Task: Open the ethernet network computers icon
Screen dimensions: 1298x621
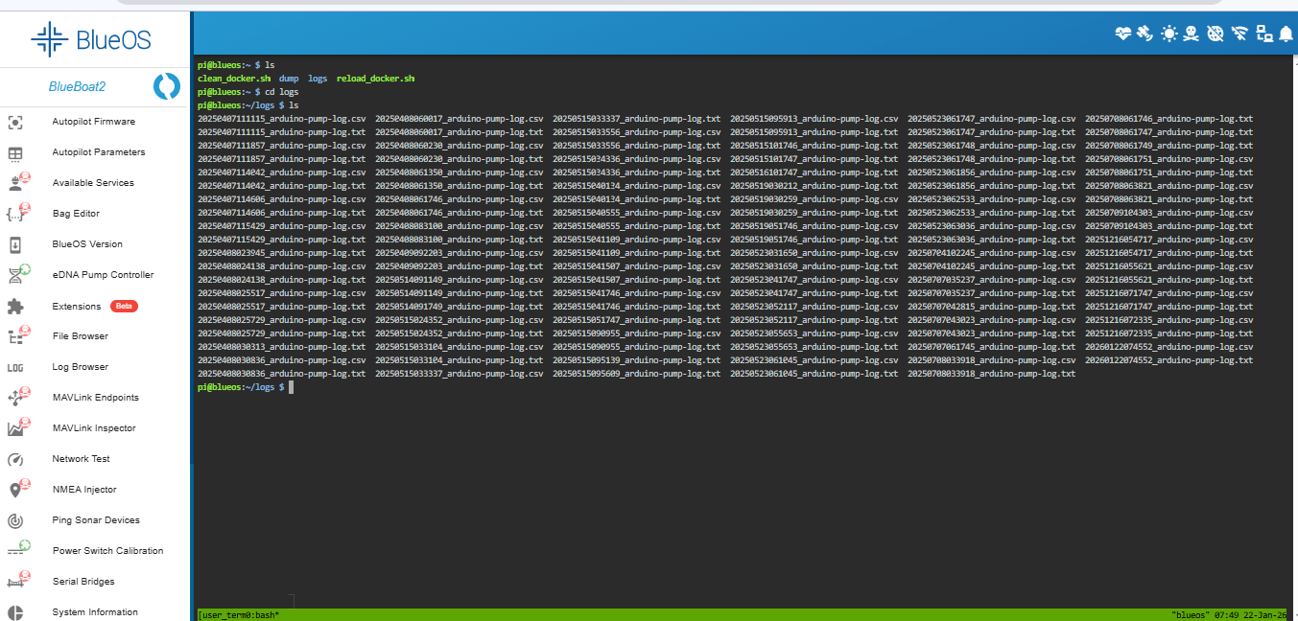Action: [x=1263, y=34]
